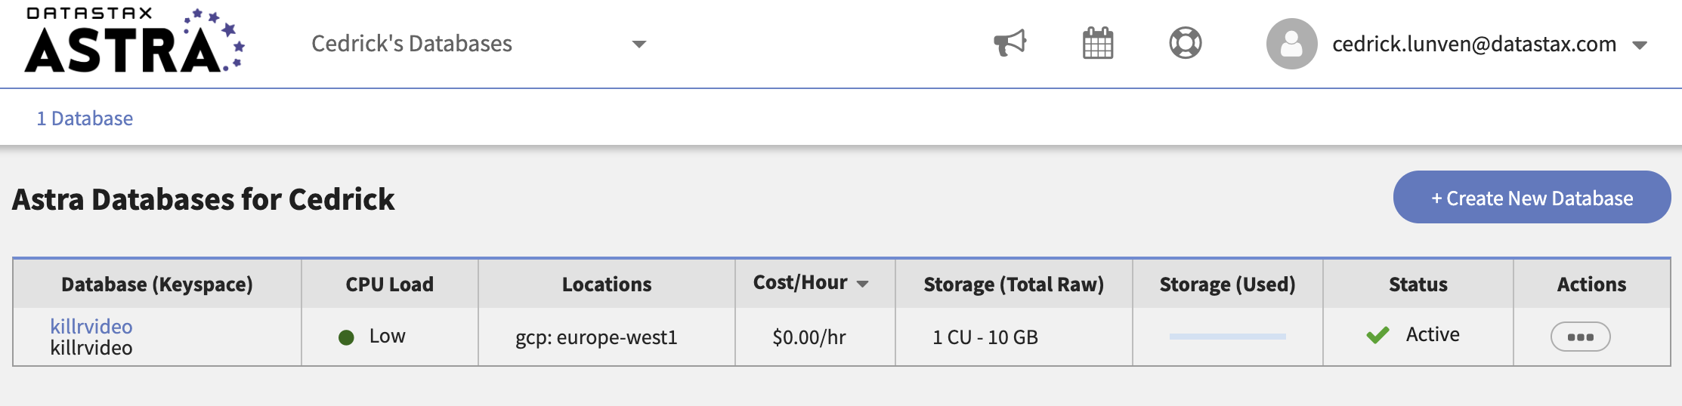Viewport: 1682px width, 406px height.
Task: Click the green CPU Load indicator dot
Action: click(346, 337)
